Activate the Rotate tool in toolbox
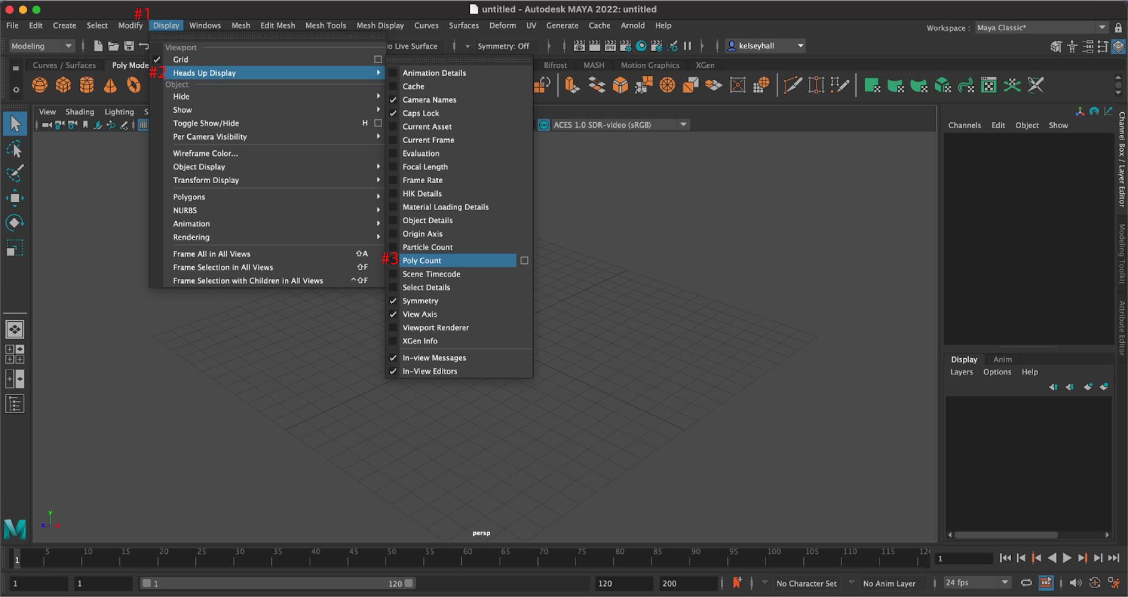The width and height of the screenshot is (1128, 597). (15, 223)
